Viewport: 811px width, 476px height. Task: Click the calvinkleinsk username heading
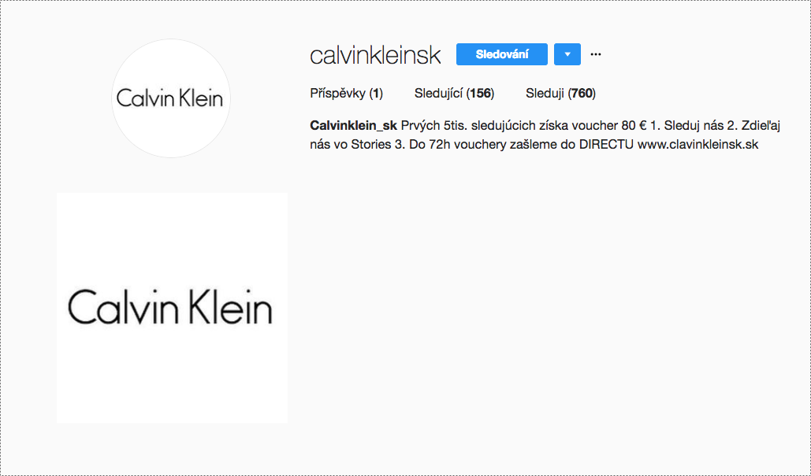click(x=375, y=55)
